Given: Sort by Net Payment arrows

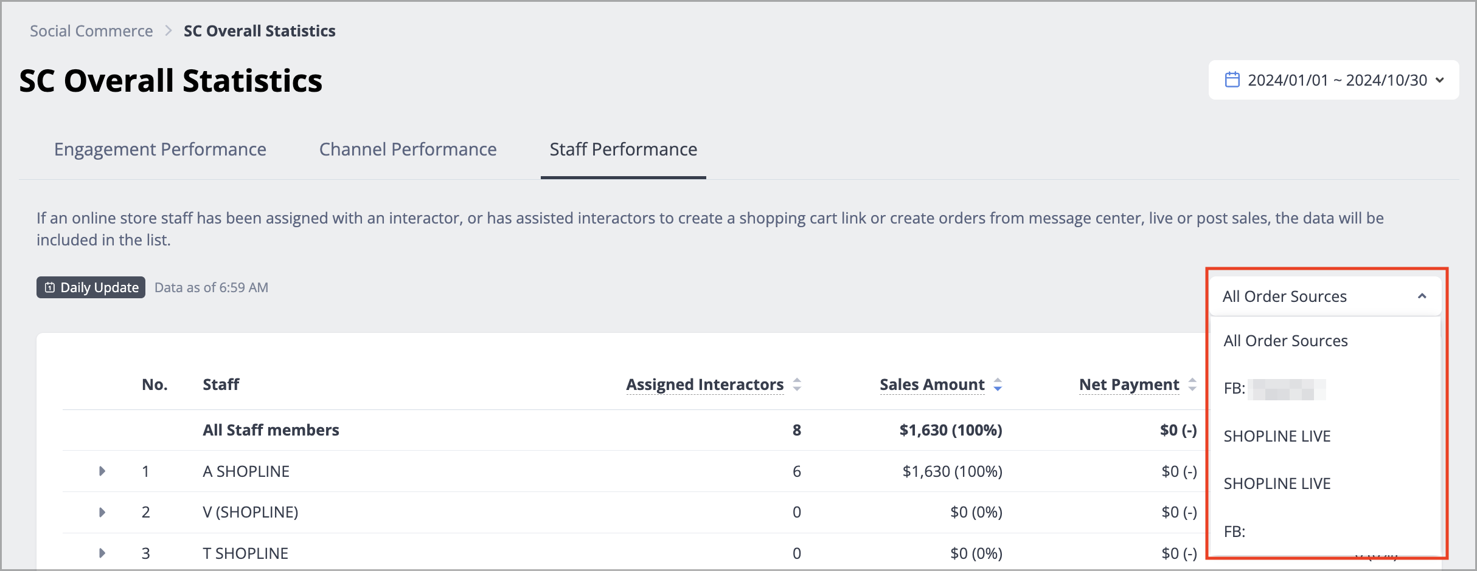Looking at the screenshot, I should 1192,385.
